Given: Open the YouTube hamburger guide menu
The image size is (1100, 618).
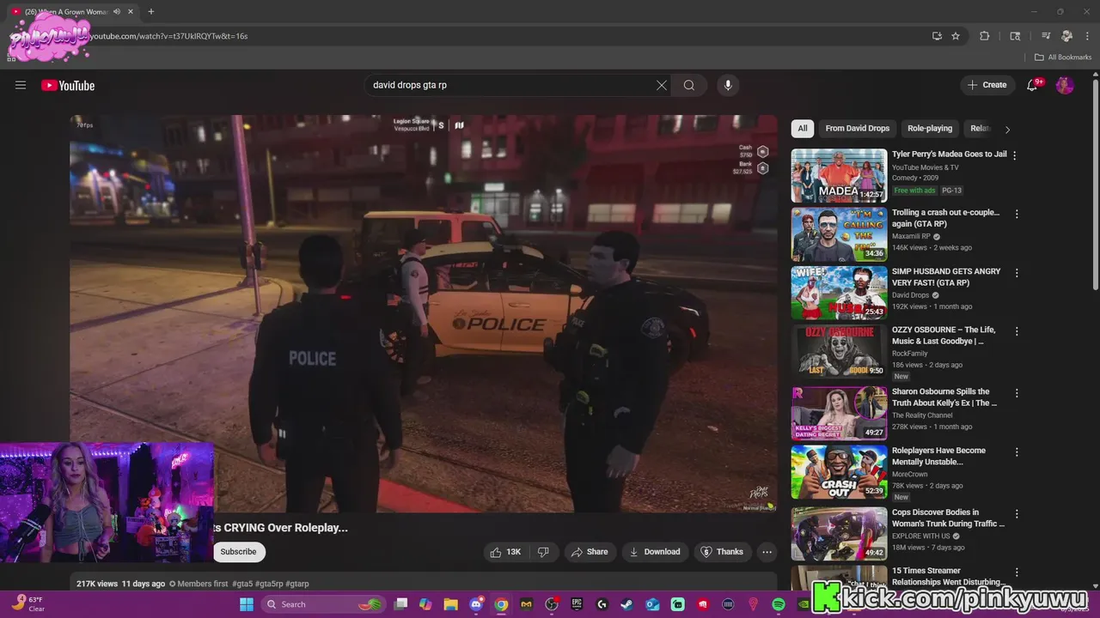Looking at the screenshot, I should (21, 85).
